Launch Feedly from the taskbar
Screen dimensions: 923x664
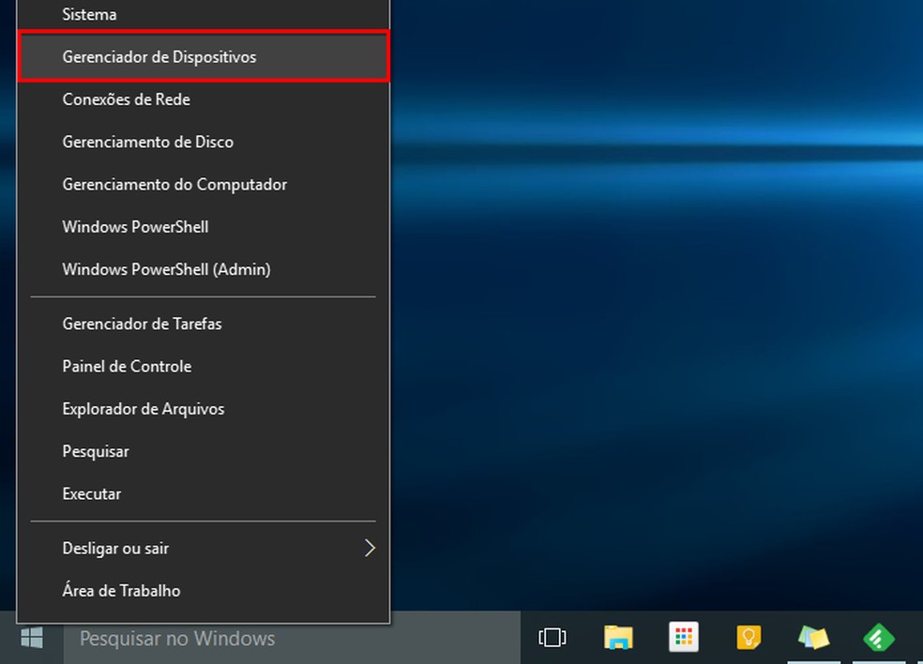[x=879, y=638]
